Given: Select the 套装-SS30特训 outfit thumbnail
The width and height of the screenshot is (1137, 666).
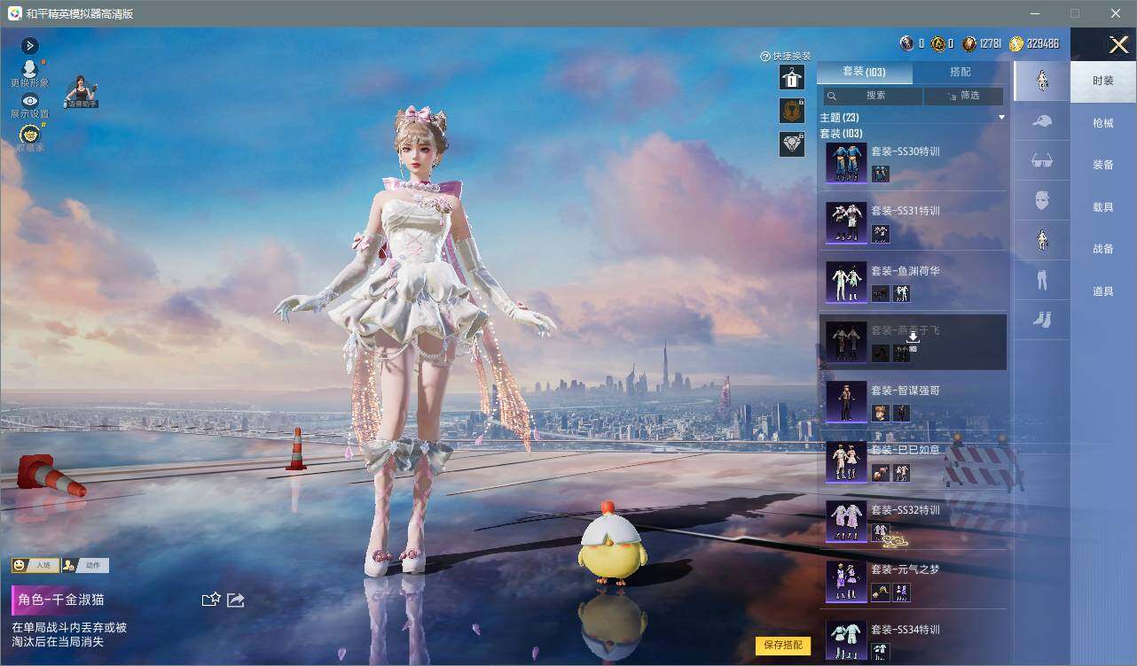Looking at the screenshot, I should [x=846, y=163].
